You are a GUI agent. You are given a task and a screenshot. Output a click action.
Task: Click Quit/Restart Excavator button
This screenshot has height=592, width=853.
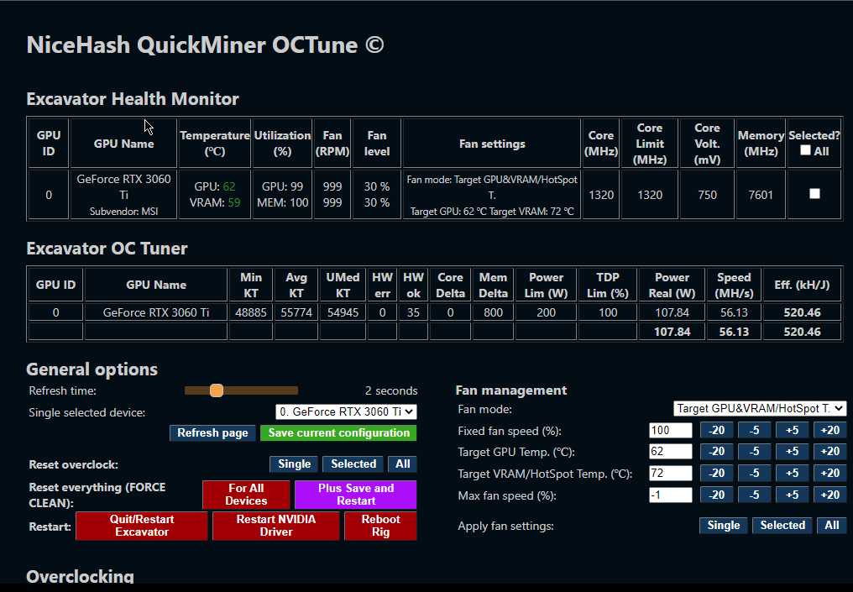(x=142, y=526)
